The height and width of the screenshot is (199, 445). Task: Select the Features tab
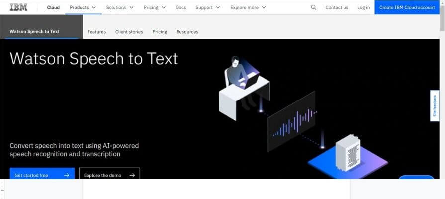tap(96, 32)
